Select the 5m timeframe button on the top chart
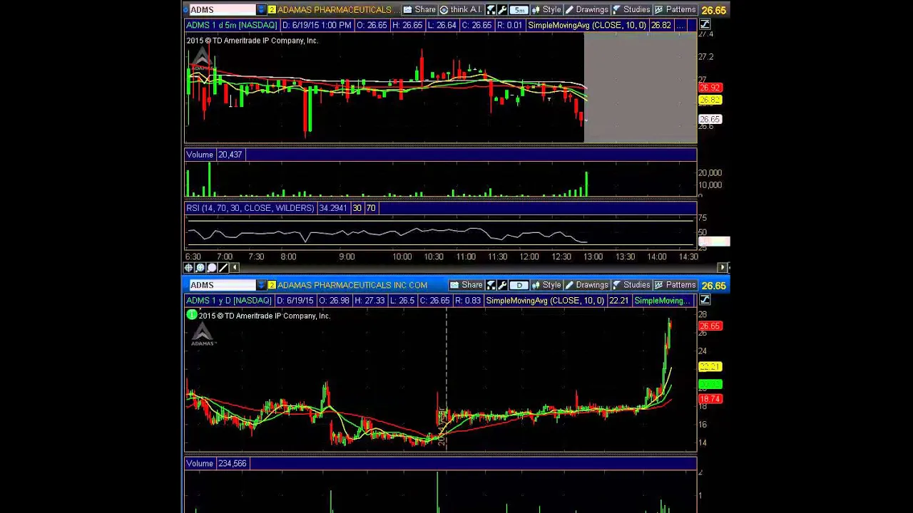This screenshot has width=913, height=513. [519, 9]
